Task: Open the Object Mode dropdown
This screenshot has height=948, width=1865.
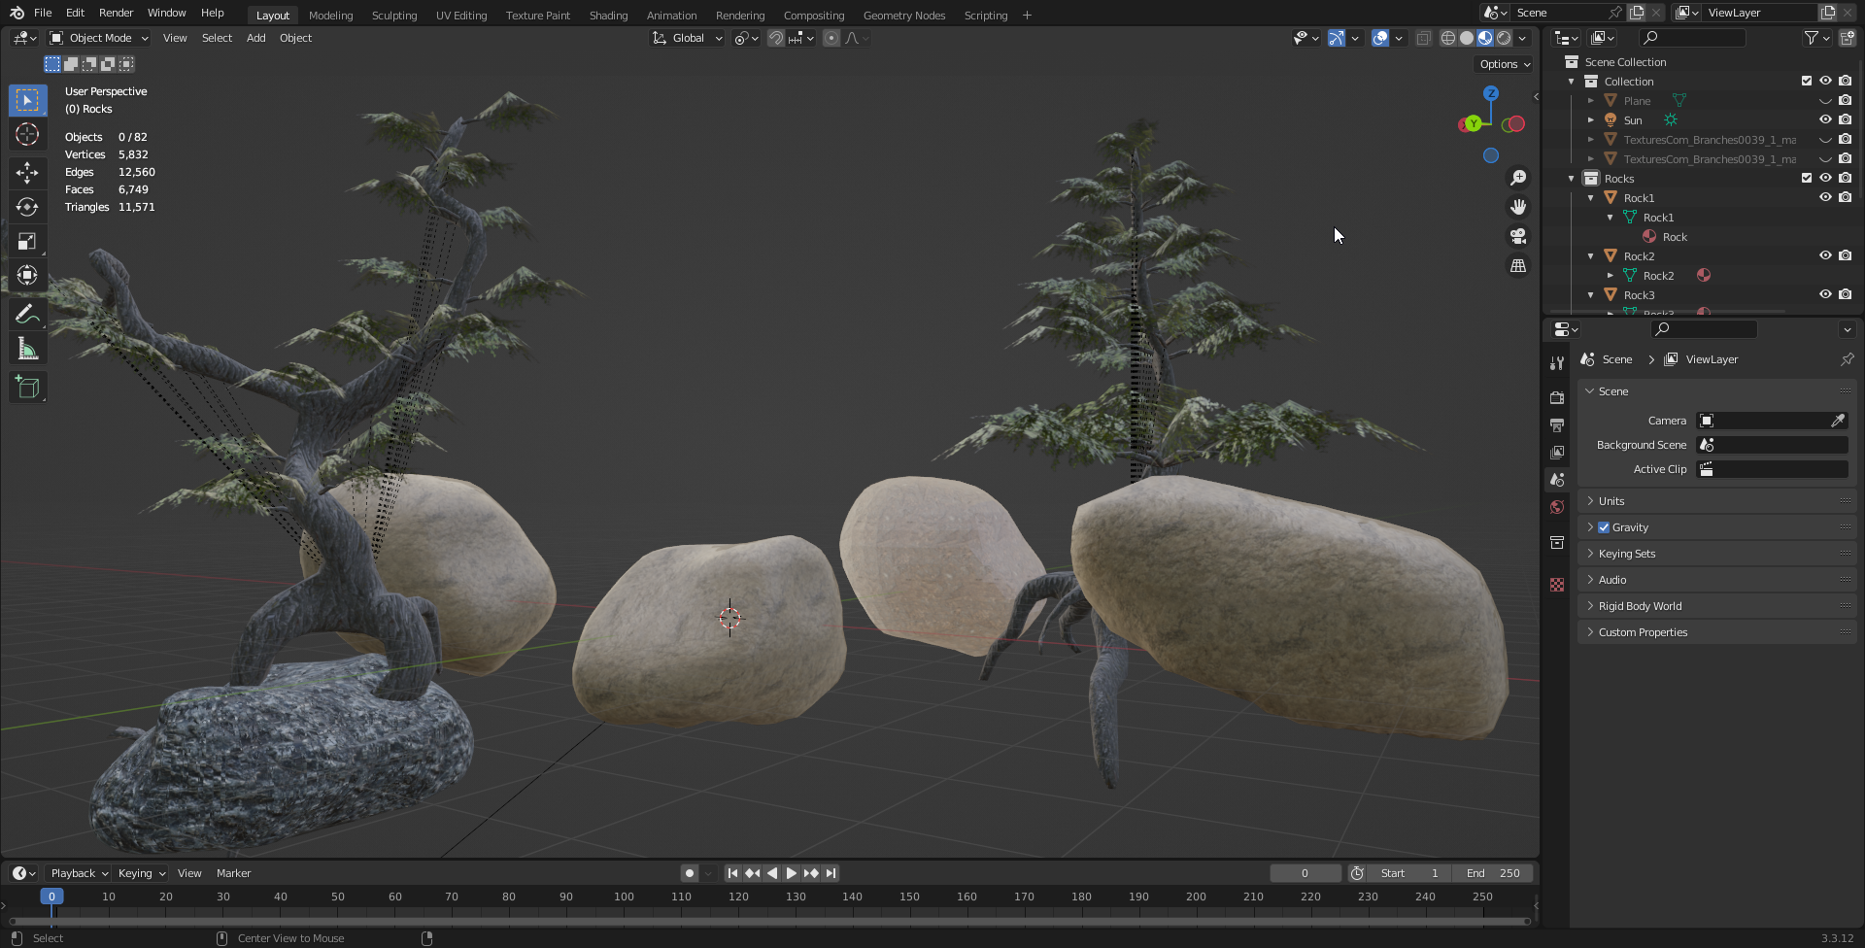Action: coord(99,38)
